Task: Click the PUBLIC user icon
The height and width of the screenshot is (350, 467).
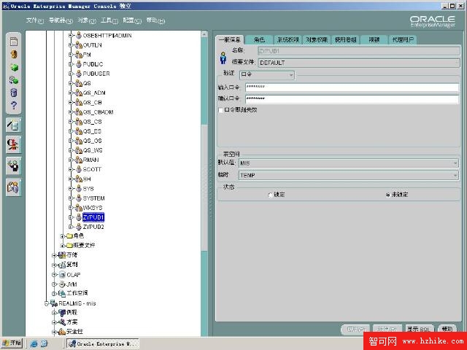Action: tap(79, 64)
